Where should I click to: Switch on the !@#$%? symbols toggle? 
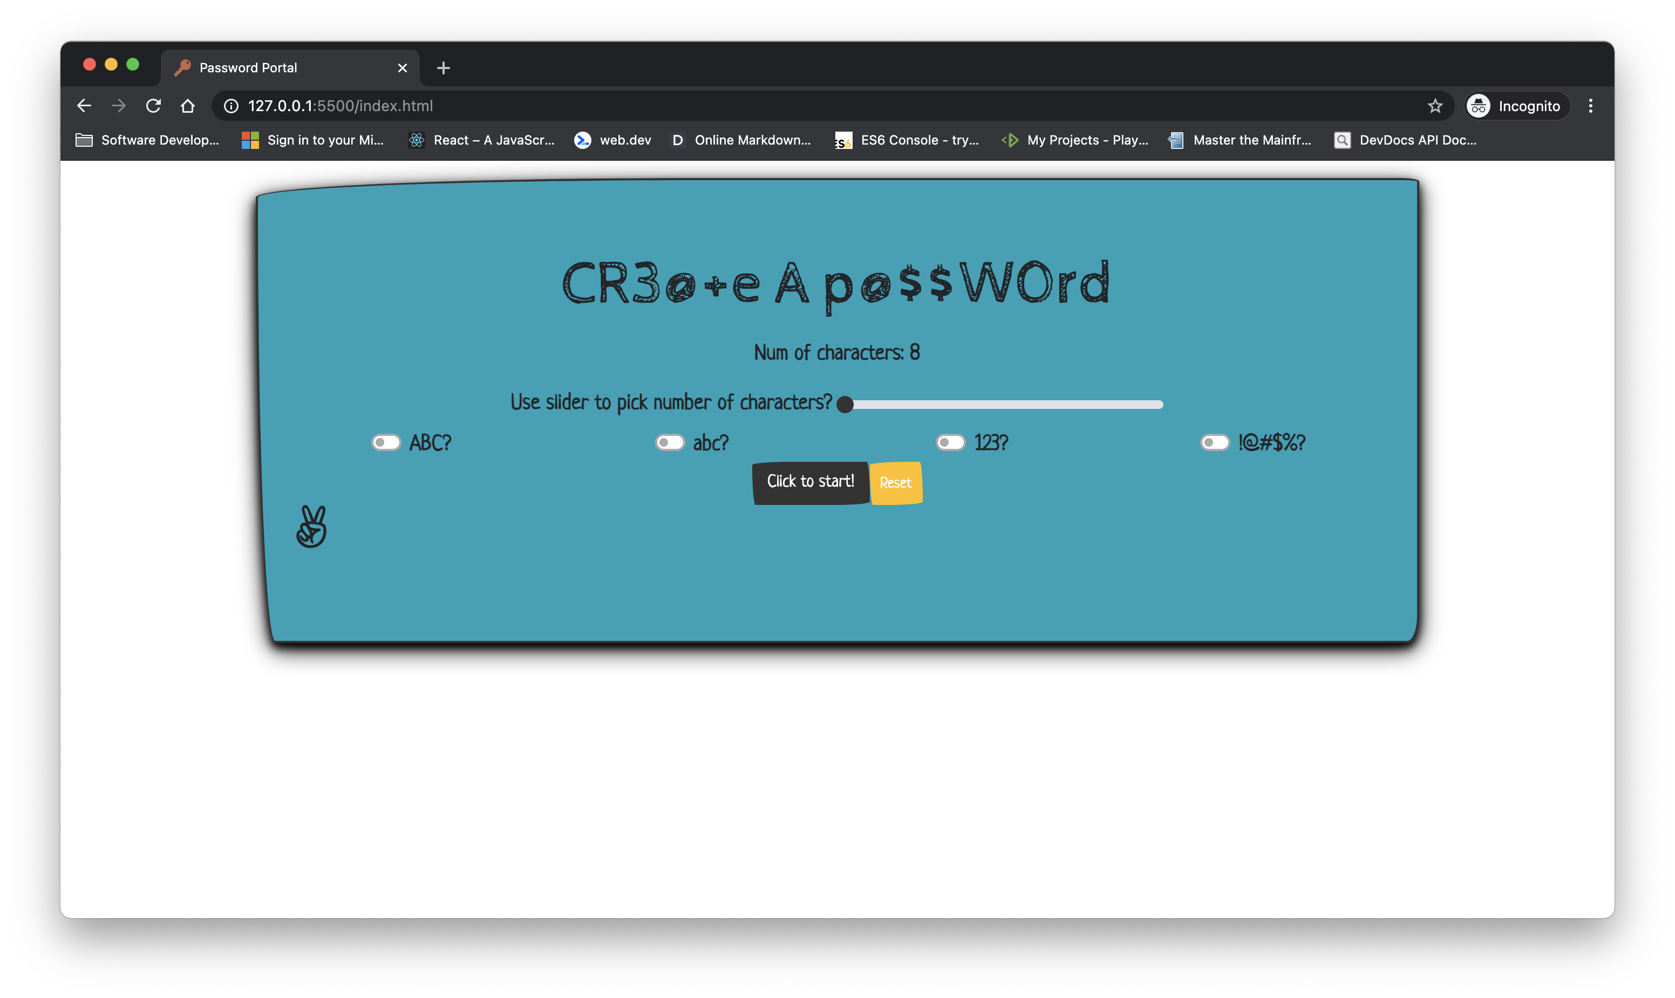pyautogui.click(x=1215, y=442)
